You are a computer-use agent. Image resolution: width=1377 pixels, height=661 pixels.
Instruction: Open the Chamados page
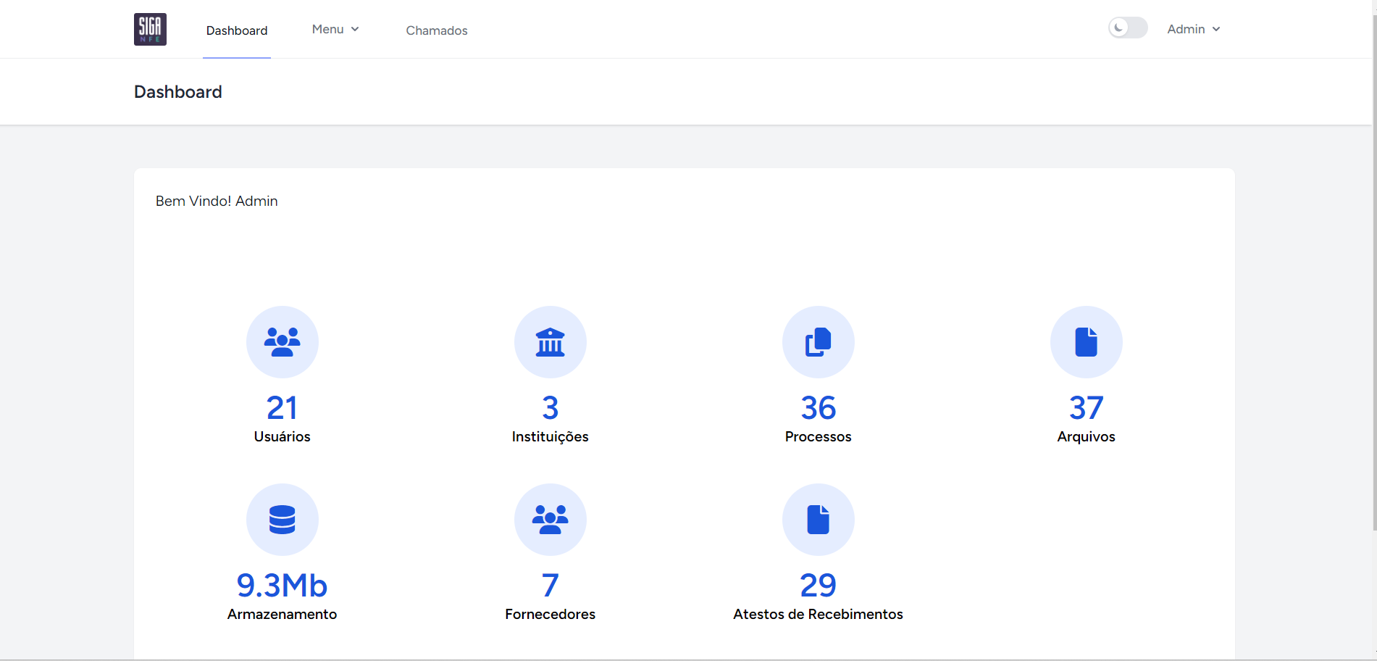pyautogui.click(x=437, y=30)
